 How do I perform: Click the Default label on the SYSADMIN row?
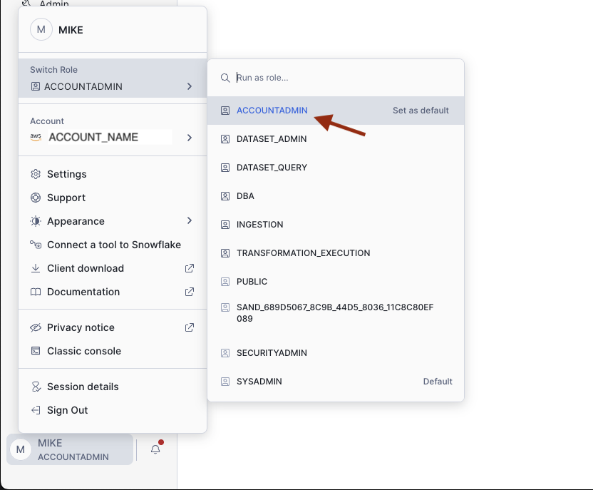click(438, 382)
